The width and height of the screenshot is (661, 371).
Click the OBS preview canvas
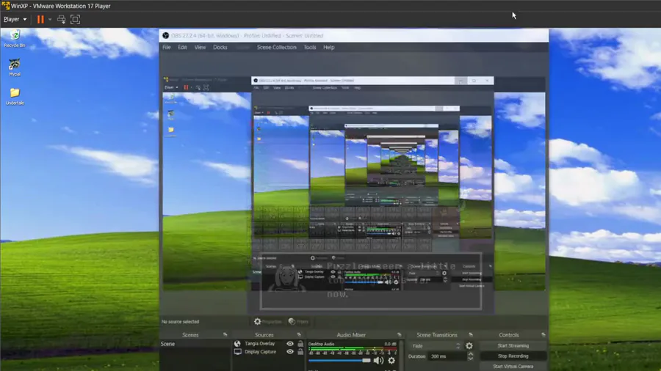click(x=354, y=183)
